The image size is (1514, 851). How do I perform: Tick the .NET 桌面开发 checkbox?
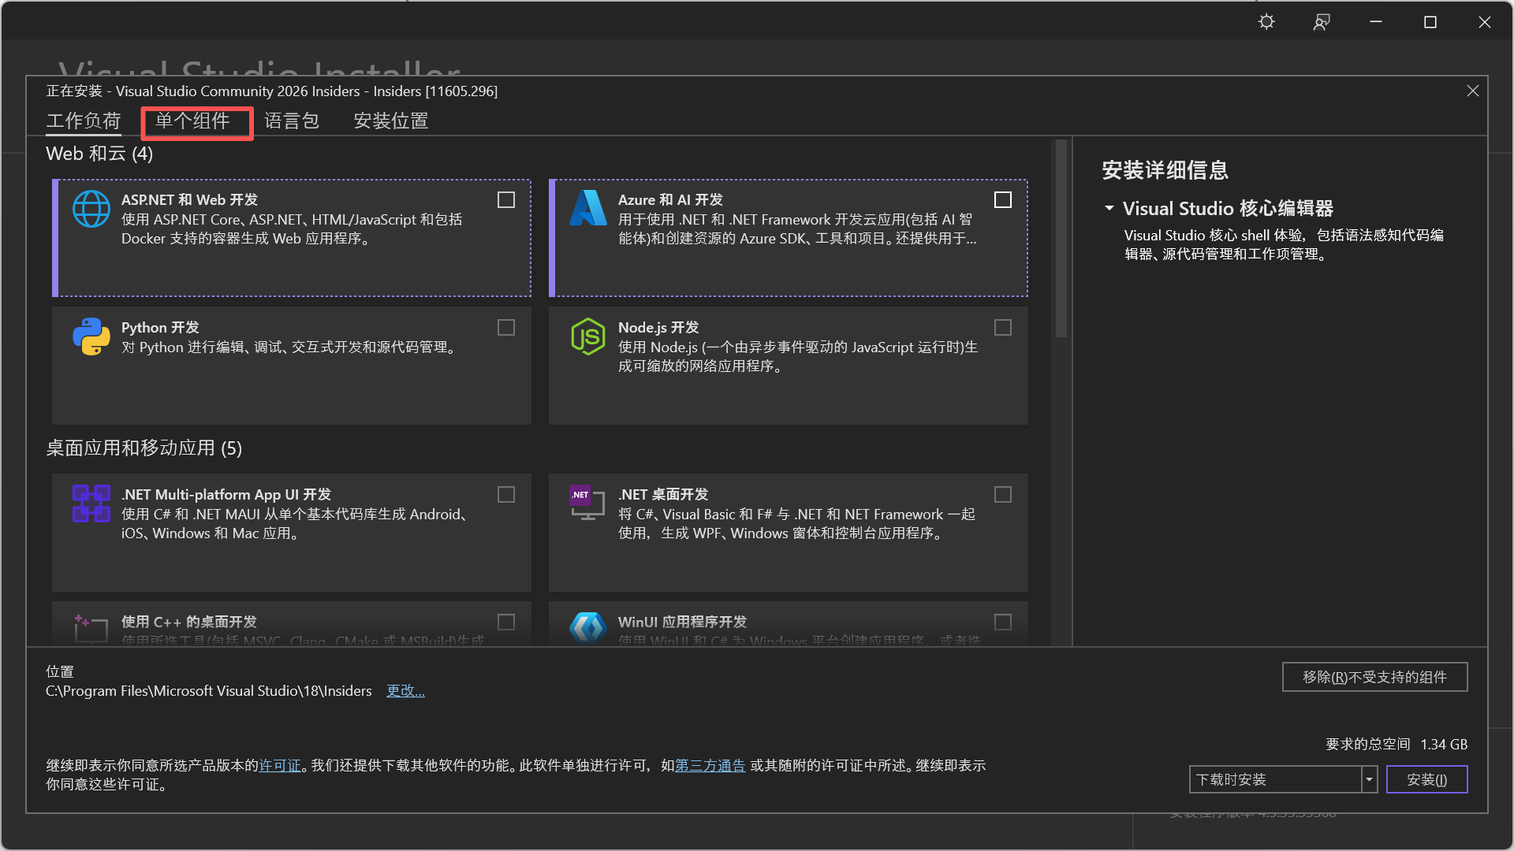click(1003, 495)
